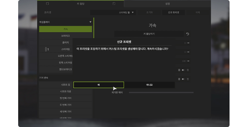The height and width of the screenshot is (127, 248).
Task: Toggle the upper 끔/켬 switch
Action: 183,70
